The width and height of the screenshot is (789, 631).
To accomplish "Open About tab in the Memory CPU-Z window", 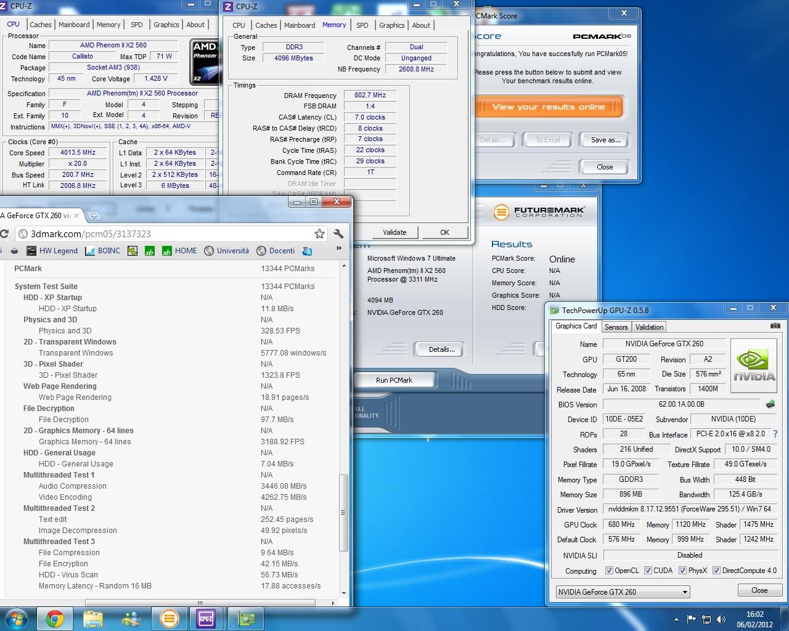I will click(x=421, y=25).
